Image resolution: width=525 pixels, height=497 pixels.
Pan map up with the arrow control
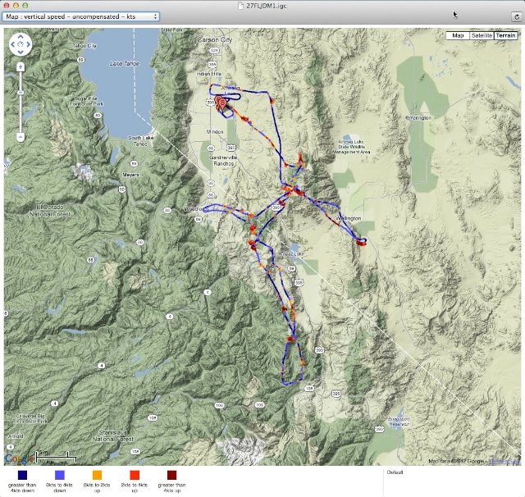21,38
